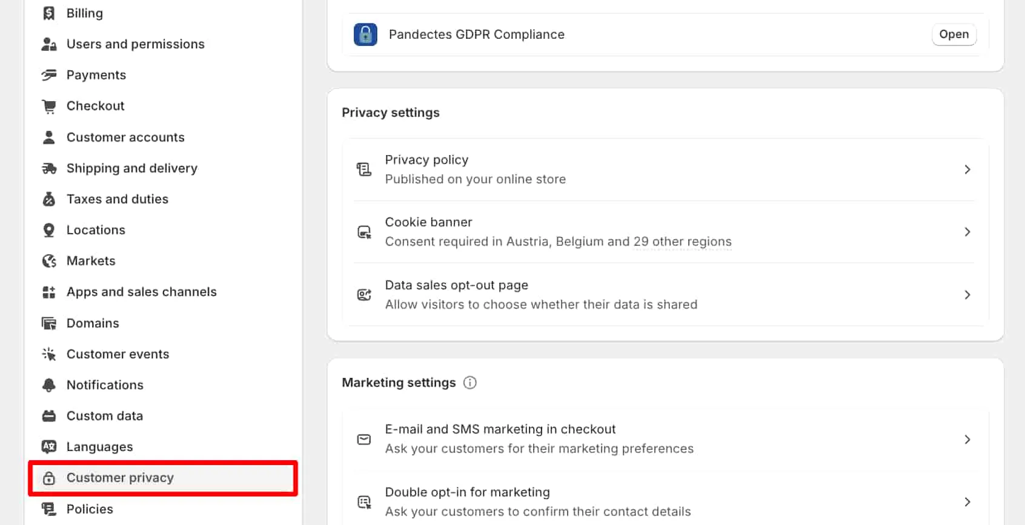Click the Custom data icon
Screen dimensions: 1025x525
coord(49,416)
